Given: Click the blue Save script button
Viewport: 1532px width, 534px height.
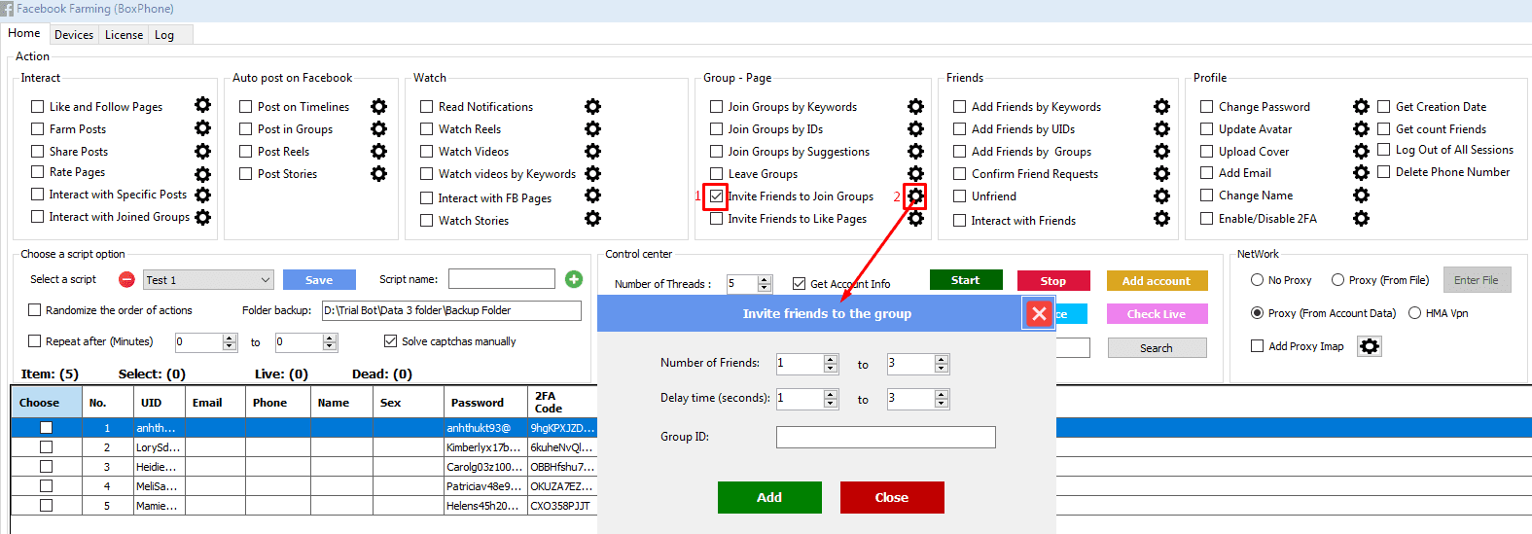Looking at the screenshot, I should pyautogui.click(x=319, y=280).
